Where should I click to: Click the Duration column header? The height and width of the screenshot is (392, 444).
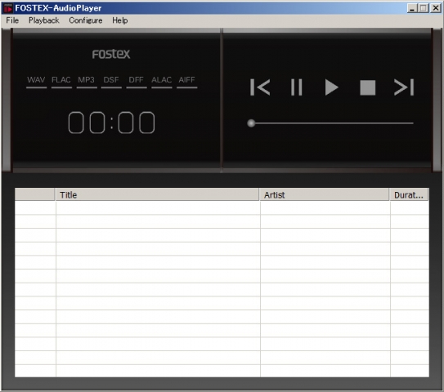pos(409,194)
